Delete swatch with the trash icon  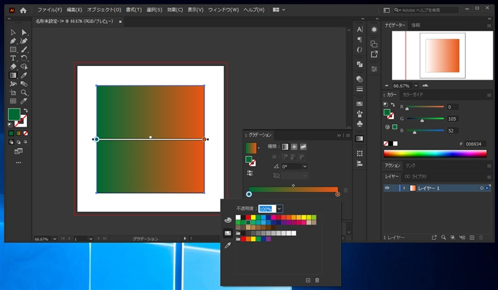(x=317, y=280)
